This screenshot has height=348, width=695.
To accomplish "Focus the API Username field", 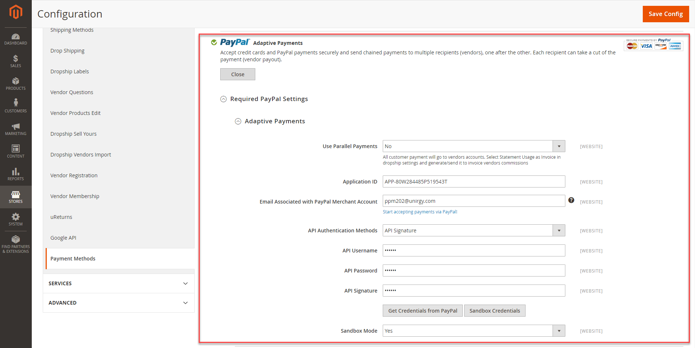I will (x=474, y=251).
